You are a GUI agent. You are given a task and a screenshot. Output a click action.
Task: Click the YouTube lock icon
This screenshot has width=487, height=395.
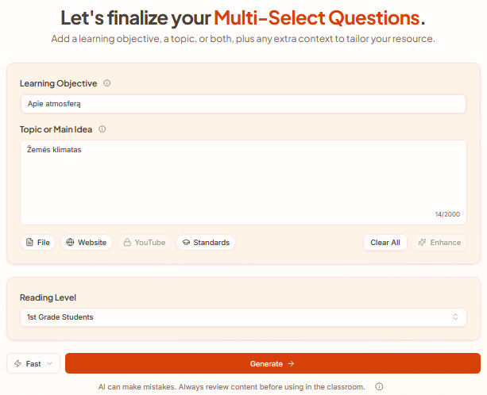coord(126,243)
